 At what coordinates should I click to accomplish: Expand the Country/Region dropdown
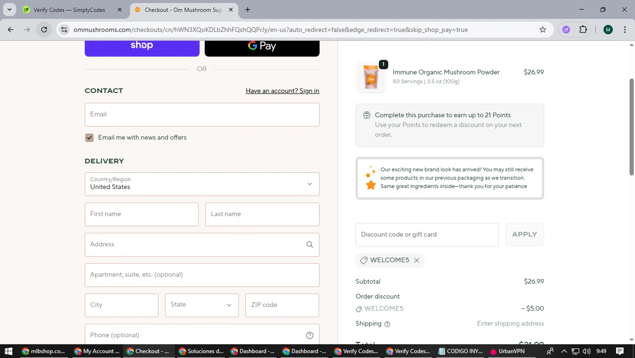(x=202, y=184)
